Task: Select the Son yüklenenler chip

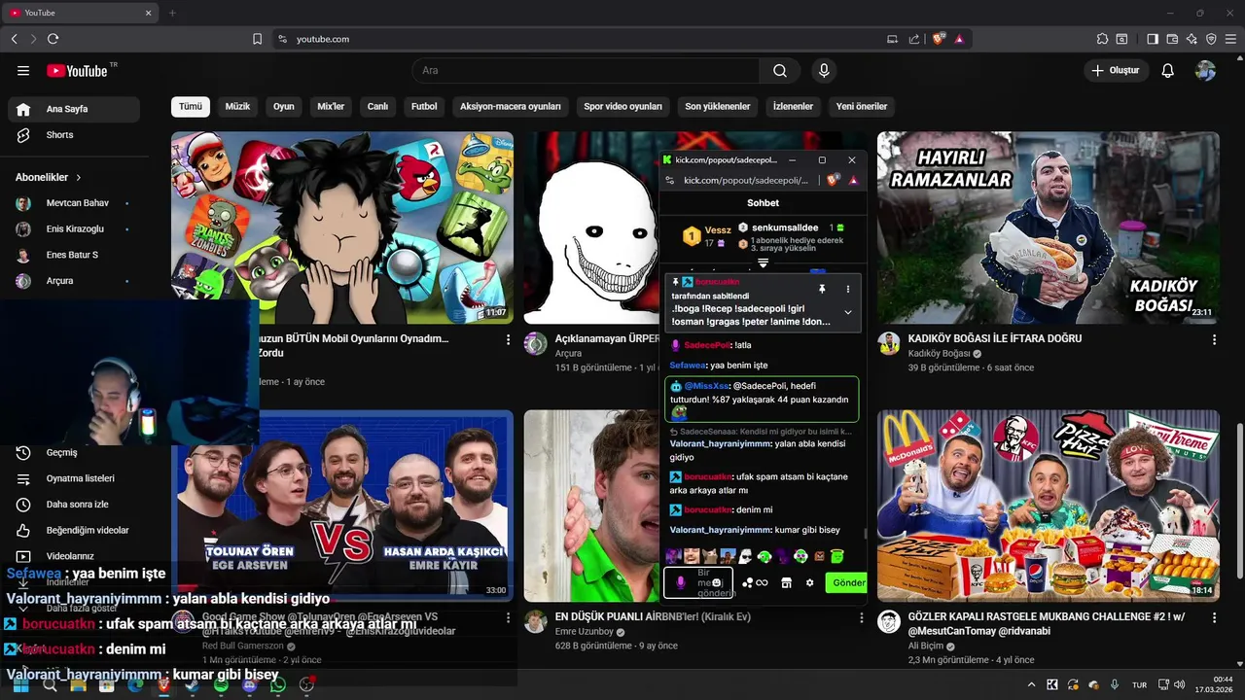Action: (x=718, y=106)
